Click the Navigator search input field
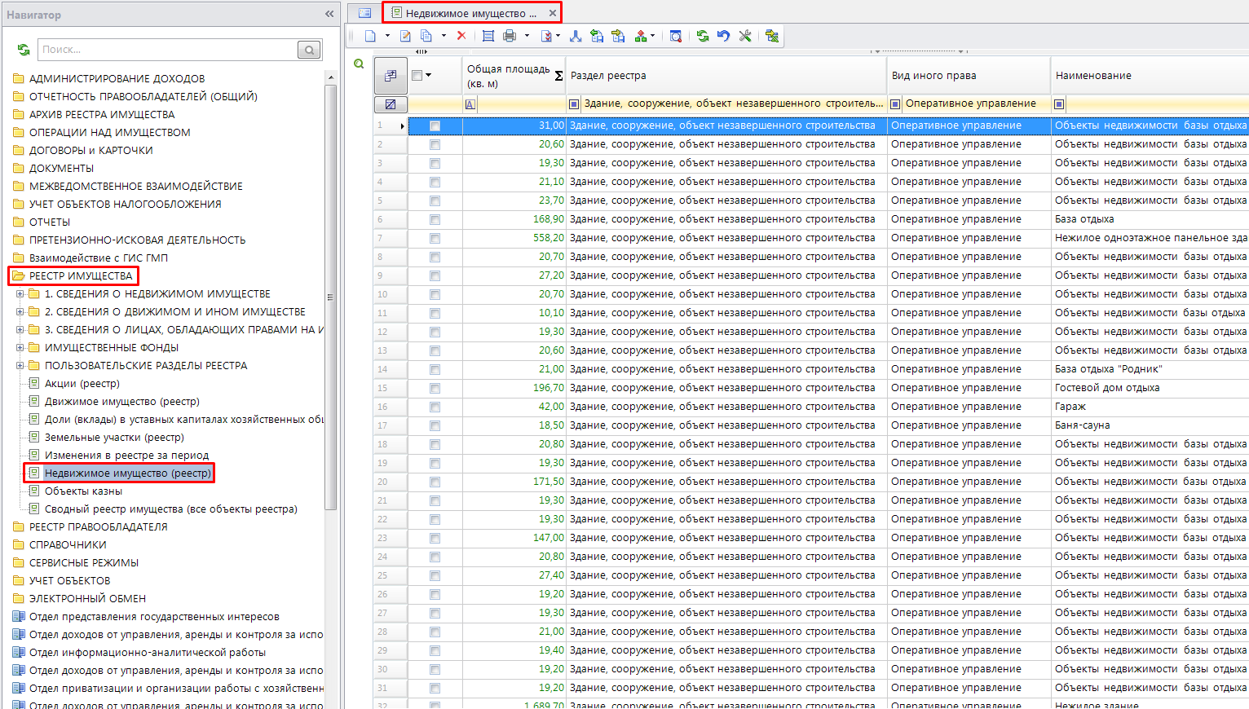The width and height of the screenshot is (1249, 709). pos(168,50)
